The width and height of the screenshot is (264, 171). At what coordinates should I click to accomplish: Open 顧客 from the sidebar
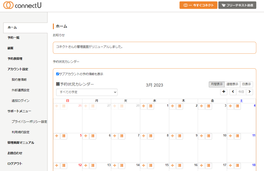click(x=11, y=48)
